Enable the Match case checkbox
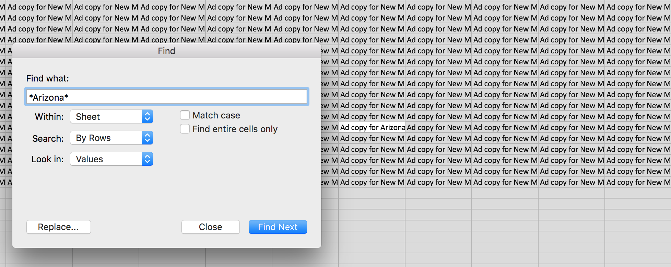 pyautogui.click(x=185, y=115)
